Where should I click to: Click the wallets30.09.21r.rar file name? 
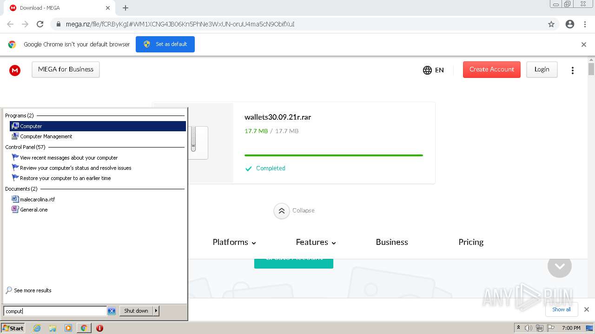(x=278, y=117)
